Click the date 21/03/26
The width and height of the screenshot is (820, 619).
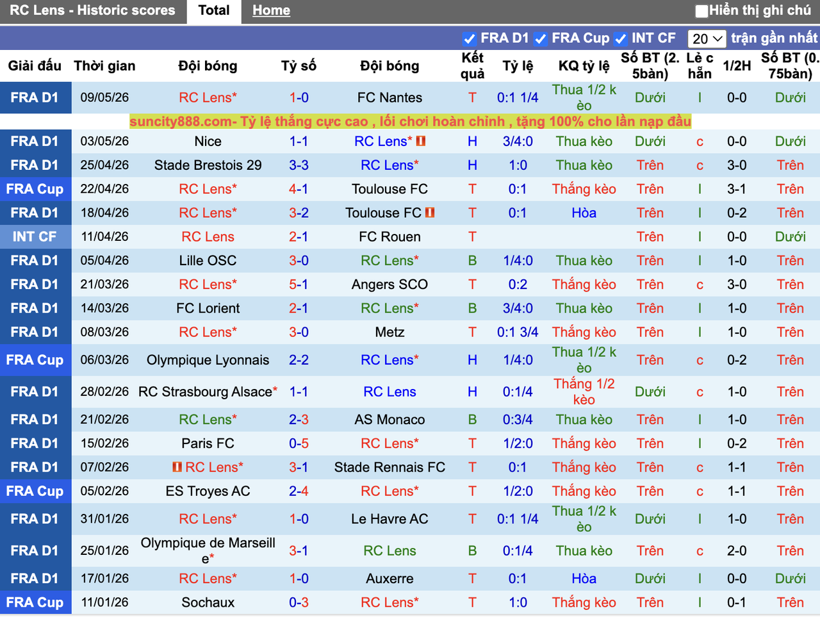click(x=104, y=284)
